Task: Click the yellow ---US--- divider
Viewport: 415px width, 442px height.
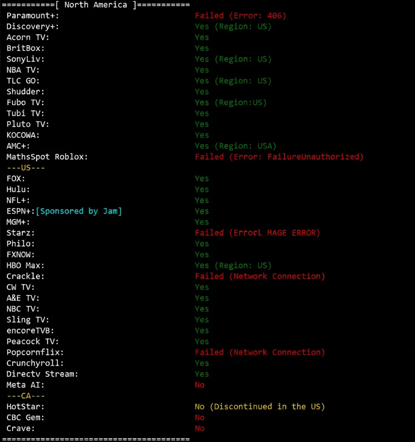Action: pyautogui.click(x=26, y=168)
